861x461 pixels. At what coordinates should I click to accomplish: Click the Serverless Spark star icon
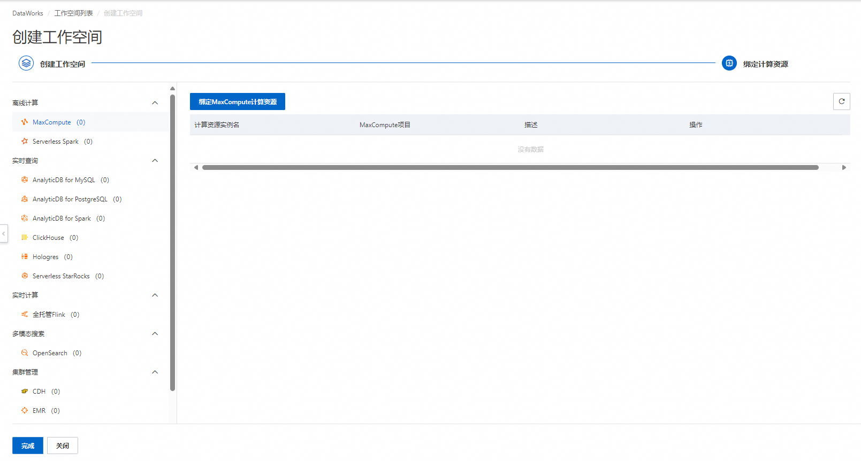point(25,142)
